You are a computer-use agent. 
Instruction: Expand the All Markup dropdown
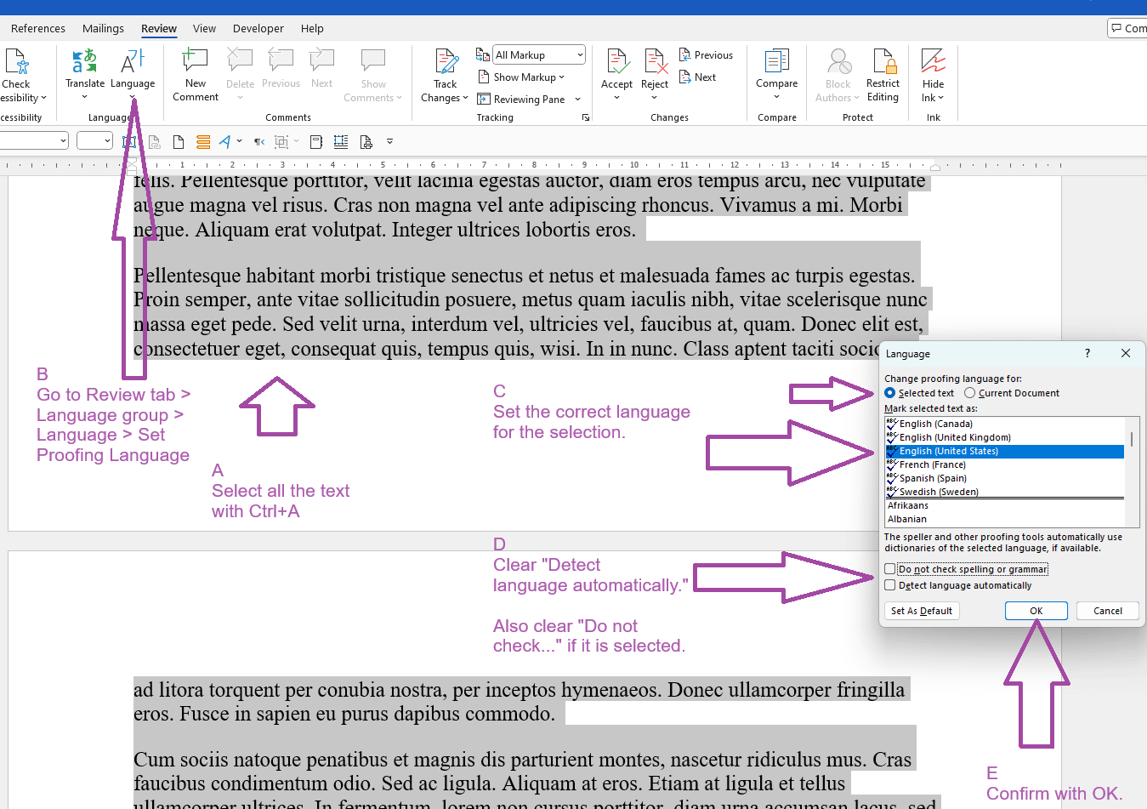580,55
